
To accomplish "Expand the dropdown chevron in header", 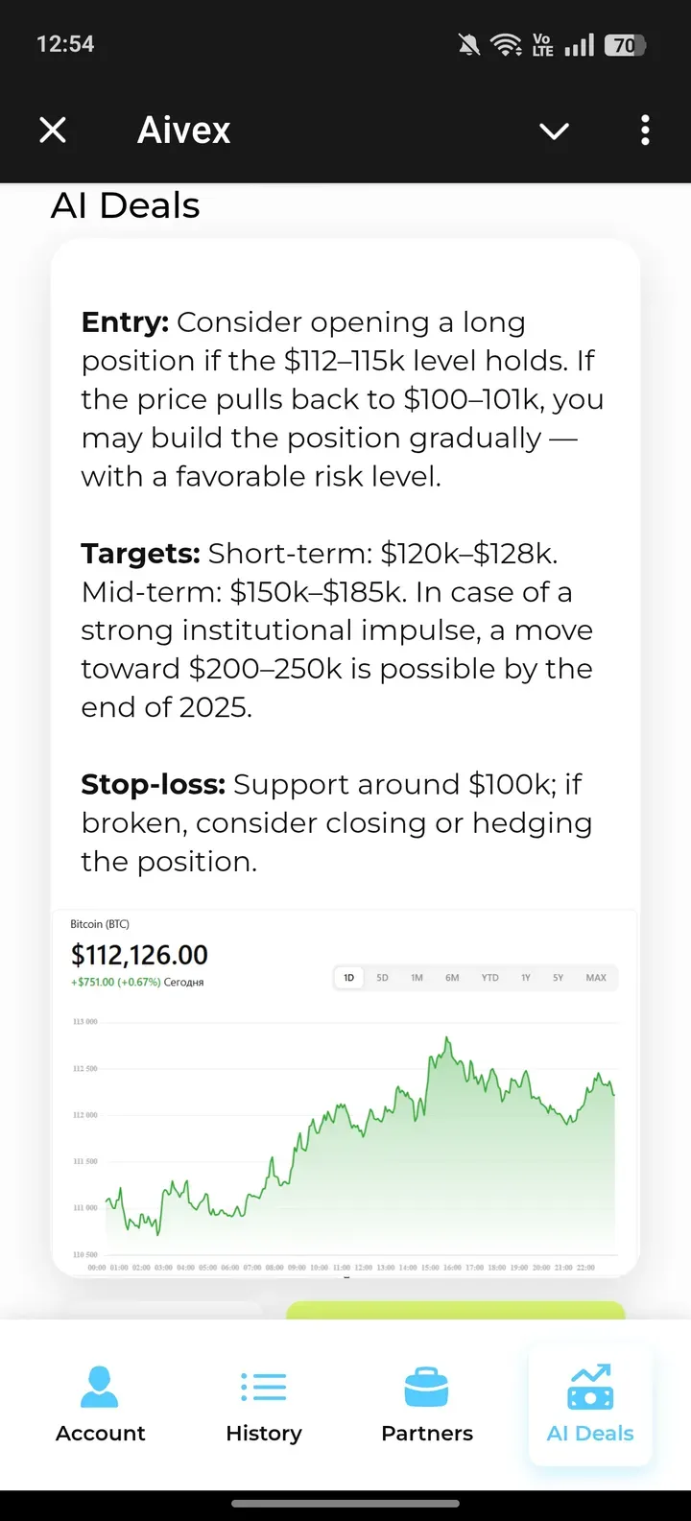I will pos(555,131).
